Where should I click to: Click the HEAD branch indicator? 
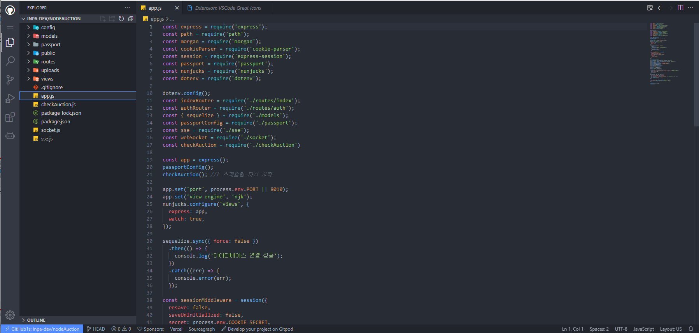[96, 329]
